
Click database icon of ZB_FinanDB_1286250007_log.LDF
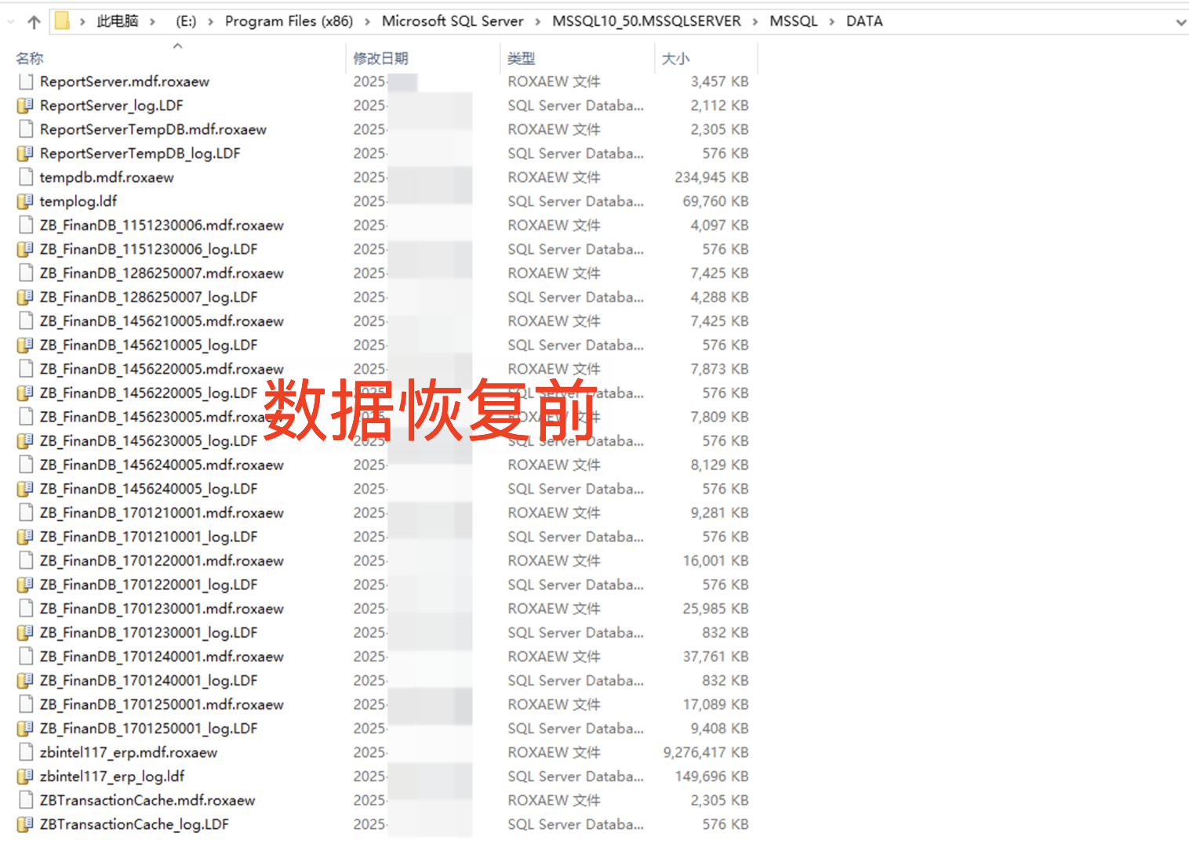coord(25,297)
